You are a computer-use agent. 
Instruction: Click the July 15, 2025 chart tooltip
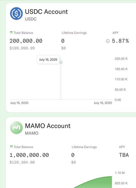(x=48, y=59)
